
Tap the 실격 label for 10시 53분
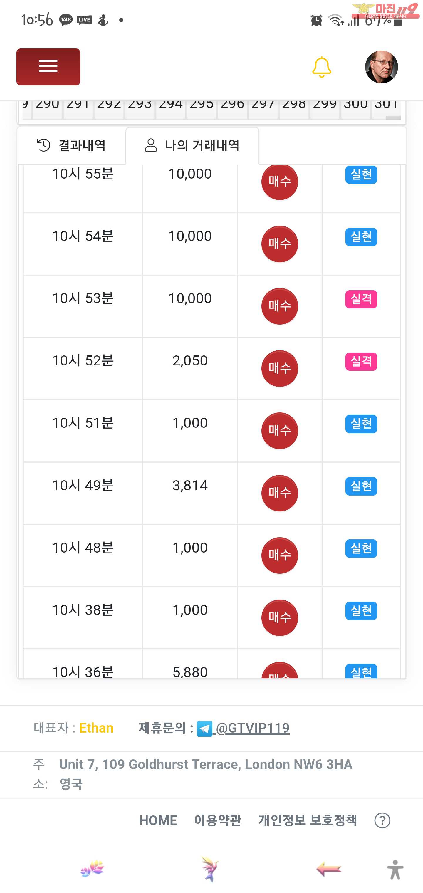[x=361, y=299]
